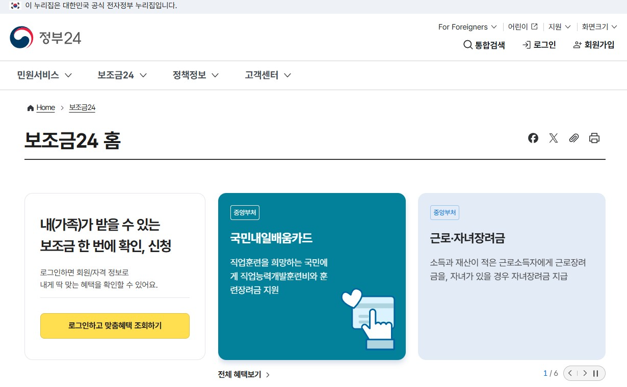This screenshot has width=627, height=387.
Task: Open 어린이 external site link
Action: tap(523, 26)
